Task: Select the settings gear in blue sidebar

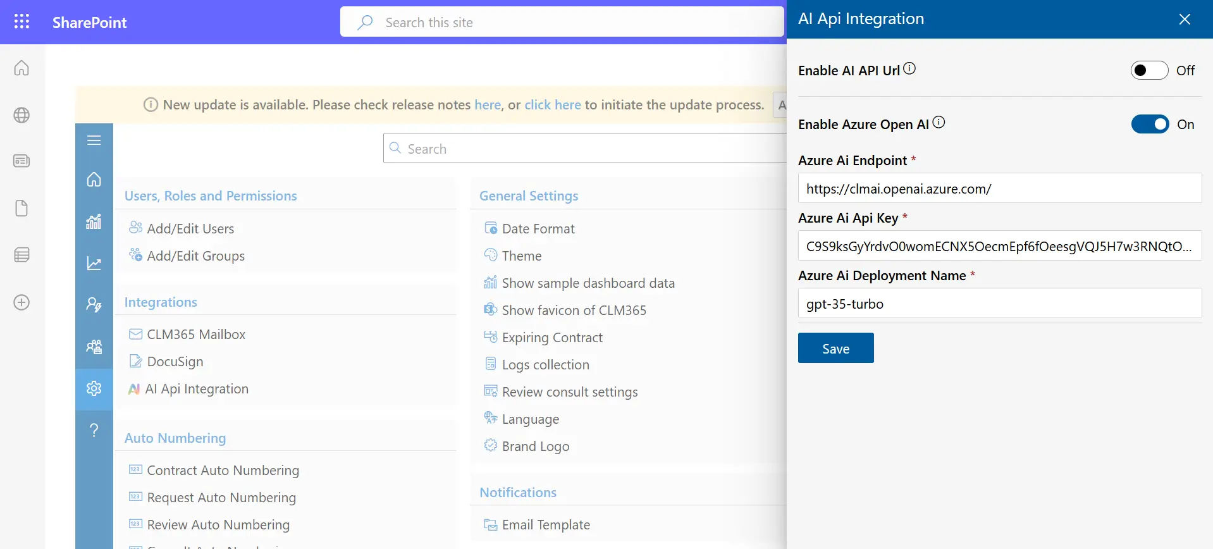Action: click(94, 388)
